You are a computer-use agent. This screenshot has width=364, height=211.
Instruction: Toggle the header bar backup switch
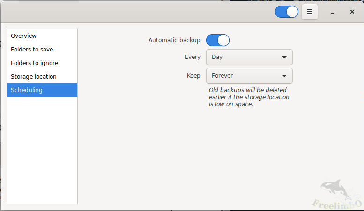287,12
